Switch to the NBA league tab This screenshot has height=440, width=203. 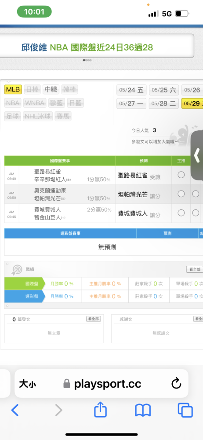(13, 103)
